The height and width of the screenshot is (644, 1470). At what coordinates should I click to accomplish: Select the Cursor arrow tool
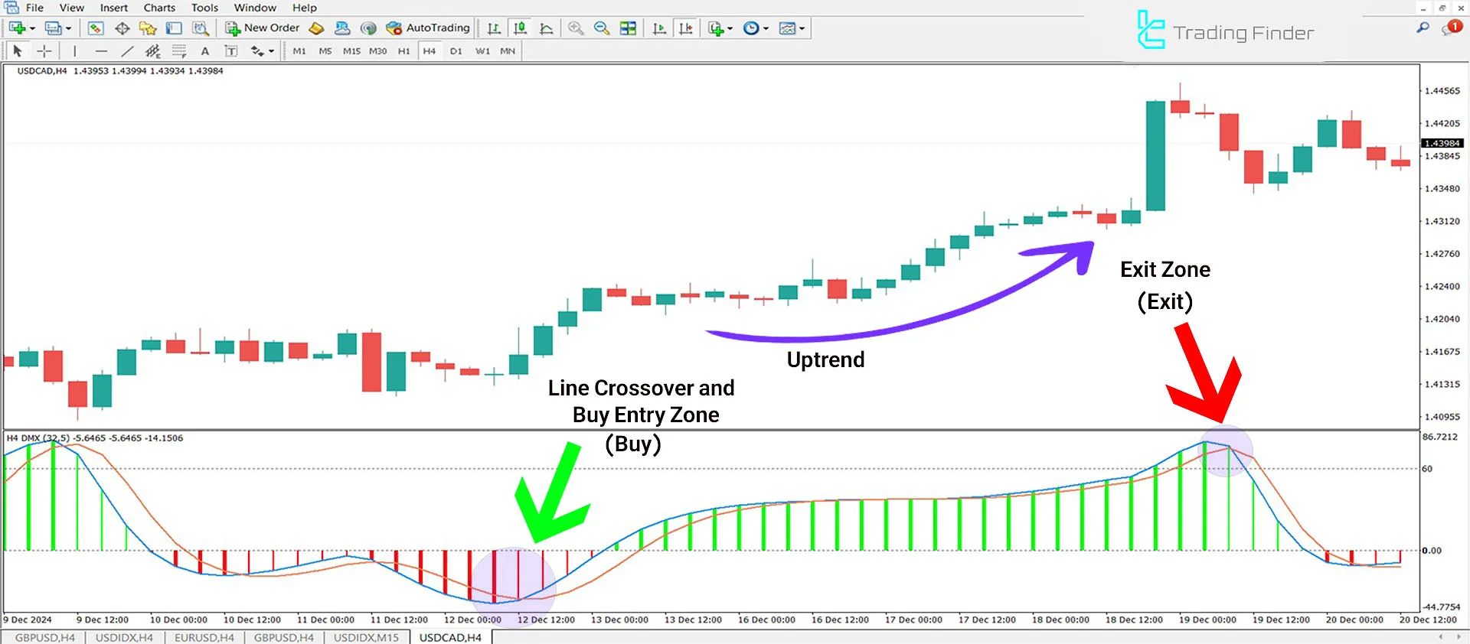coord(18,51)
